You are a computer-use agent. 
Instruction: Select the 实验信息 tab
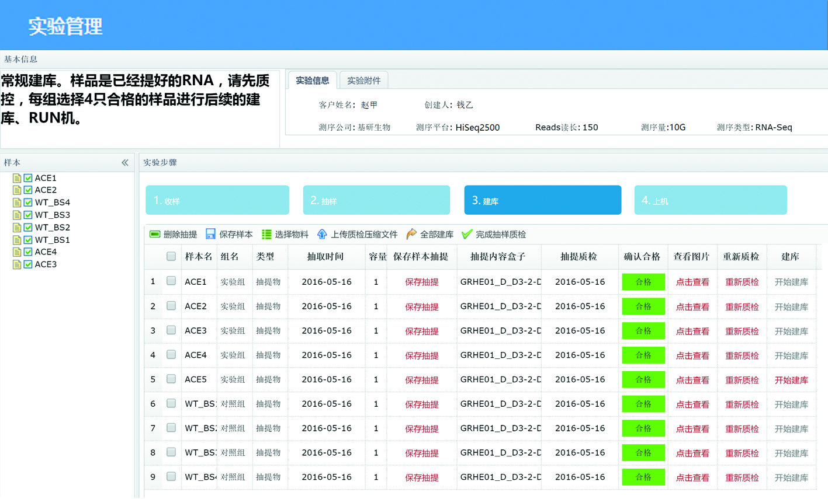click(x=312, y=81)
